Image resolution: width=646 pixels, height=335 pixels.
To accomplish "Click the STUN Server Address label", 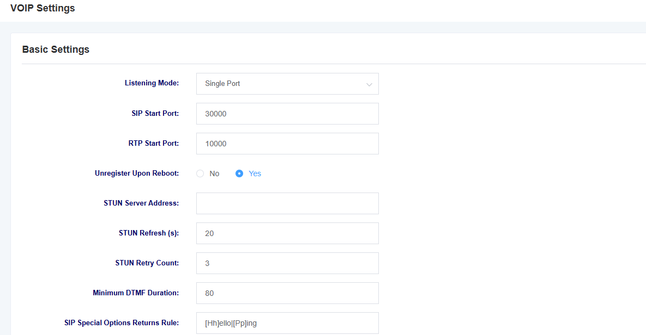I will [x=141, y=203].
